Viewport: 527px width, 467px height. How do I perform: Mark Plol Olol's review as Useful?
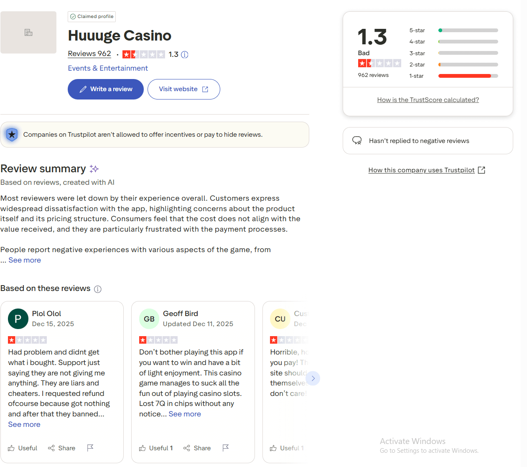23,448
